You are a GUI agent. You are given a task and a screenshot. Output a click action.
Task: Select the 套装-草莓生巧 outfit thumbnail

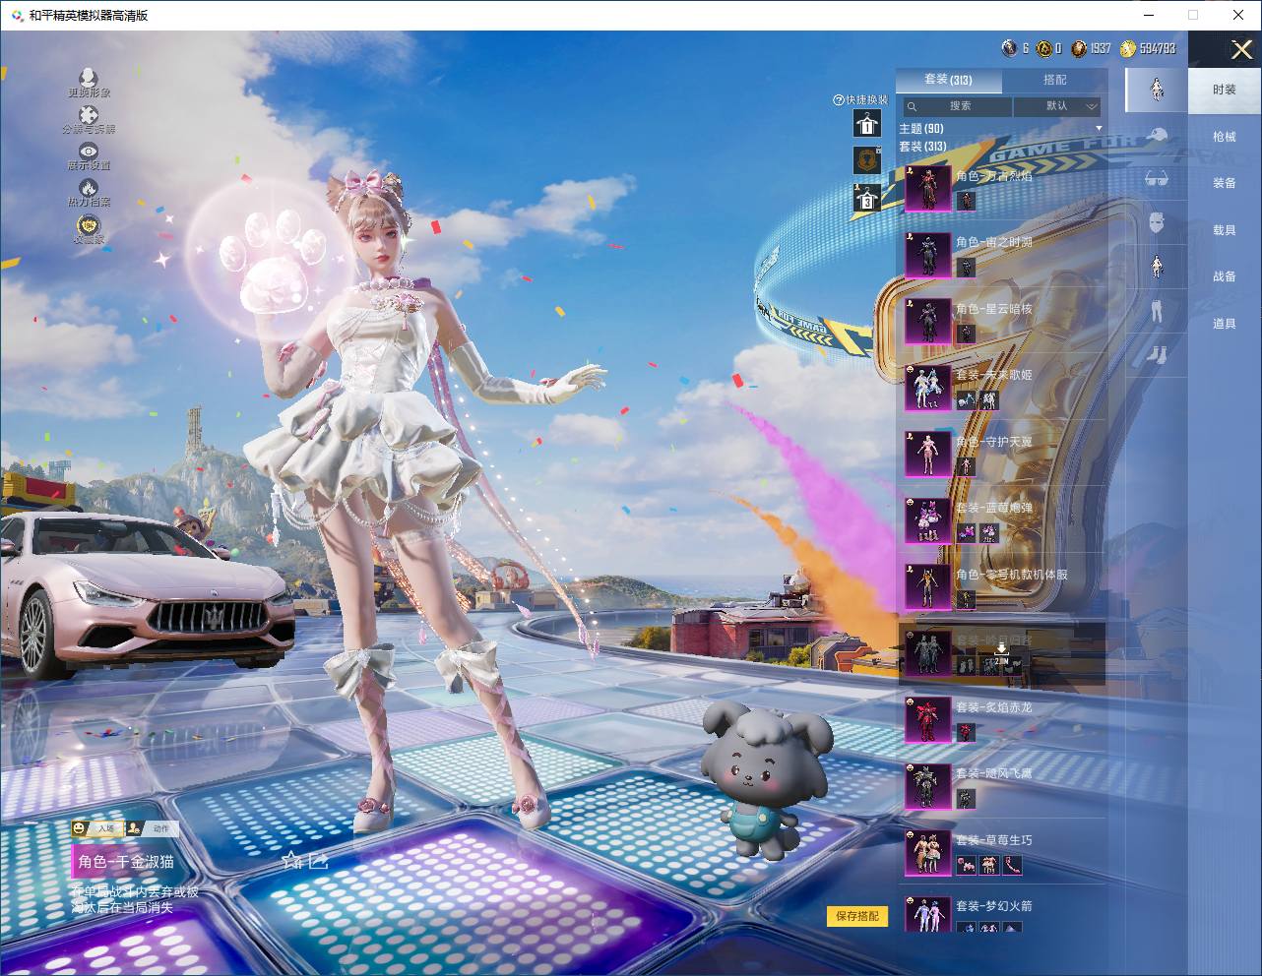pos(927,852)
